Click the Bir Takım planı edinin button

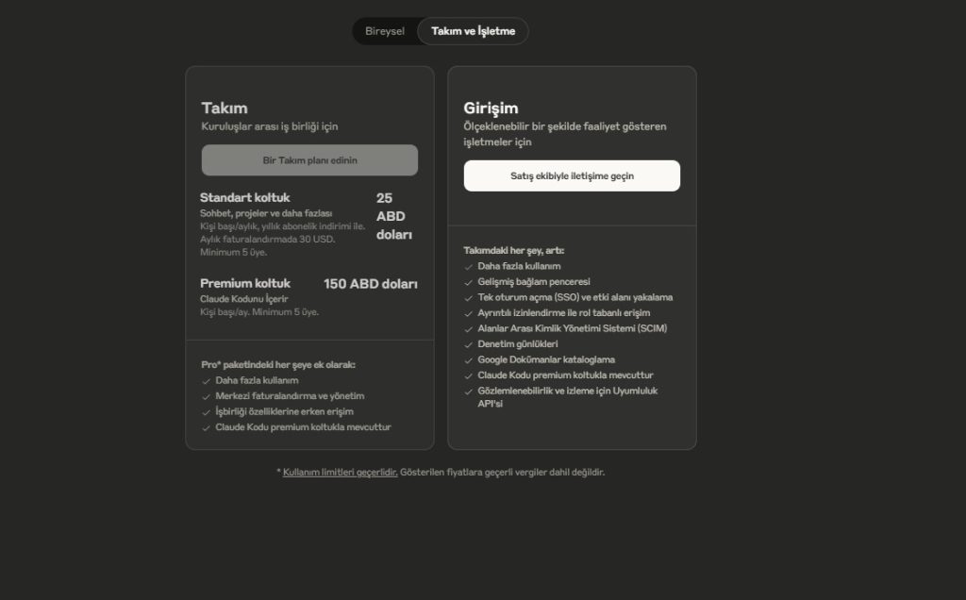pyautogui.click(x=309, y=160)
